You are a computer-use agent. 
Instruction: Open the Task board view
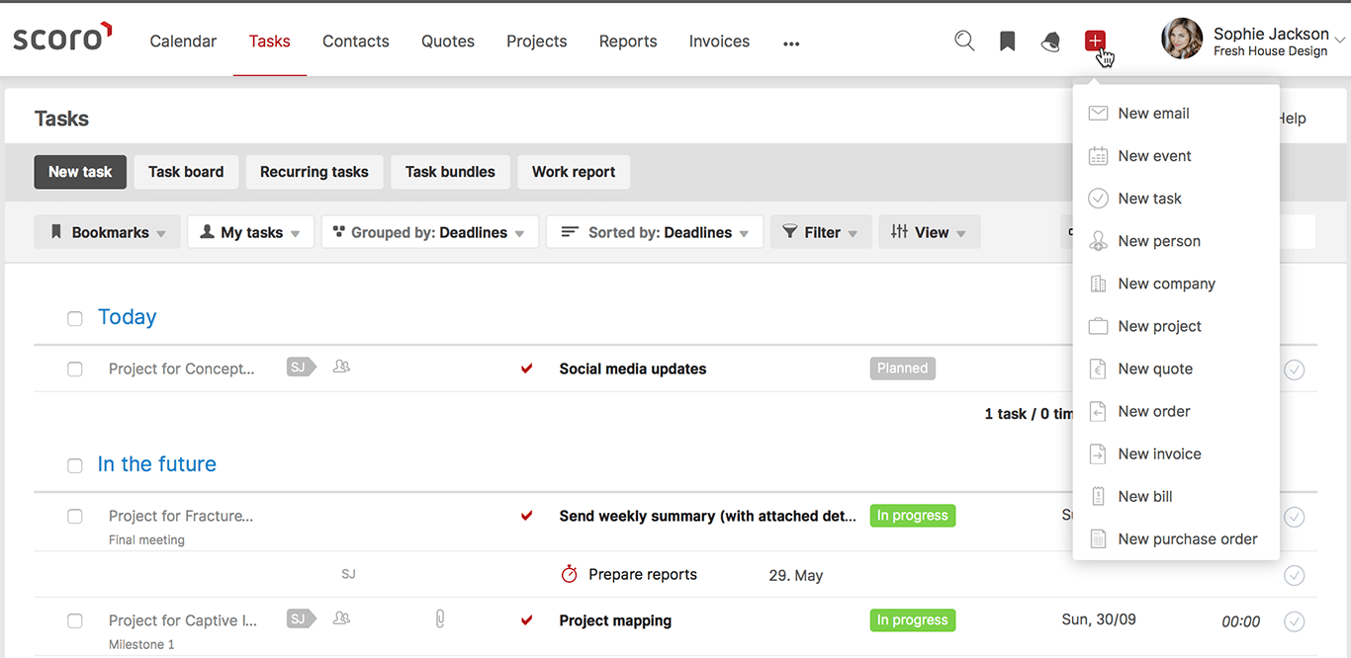pyautogui.click(x=186, y=172)
